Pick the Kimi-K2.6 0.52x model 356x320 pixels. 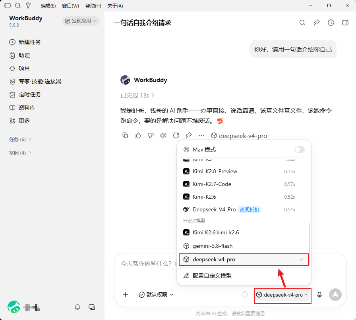[x=244, y=197]
